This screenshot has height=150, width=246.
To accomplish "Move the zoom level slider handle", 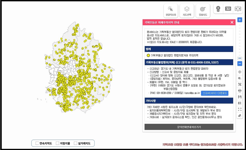I will click(240, 58).
